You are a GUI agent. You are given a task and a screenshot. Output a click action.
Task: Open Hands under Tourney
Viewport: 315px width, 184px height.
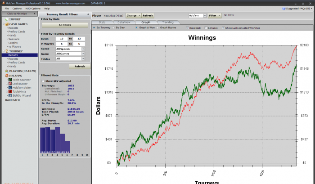[12, 66]
